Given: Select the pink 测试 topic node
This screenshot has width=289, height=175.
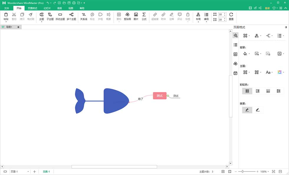Looking at the screenshot, I should (160, 96).
